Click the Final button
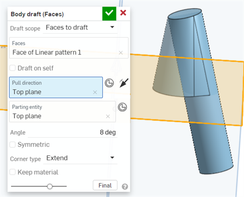Screen dimensions: 244x197 pyautogui.click(x=105, y=185)
